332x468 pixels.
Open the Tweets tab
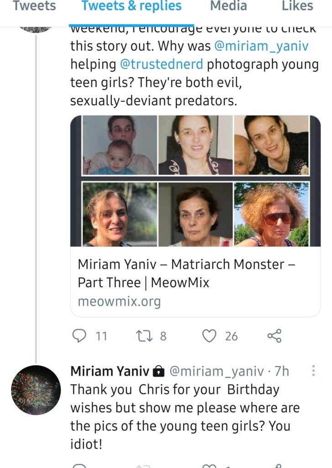pyautogui.click(x=34, y=6)
